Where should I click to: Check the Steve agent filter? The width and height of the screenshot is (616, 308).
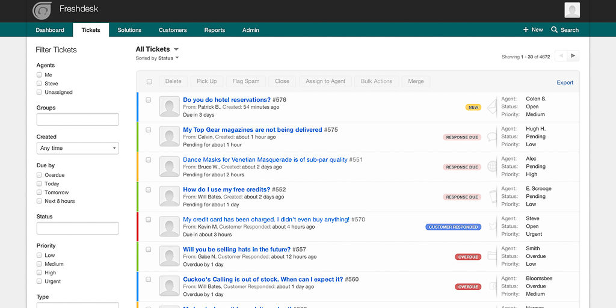(39, 83)
